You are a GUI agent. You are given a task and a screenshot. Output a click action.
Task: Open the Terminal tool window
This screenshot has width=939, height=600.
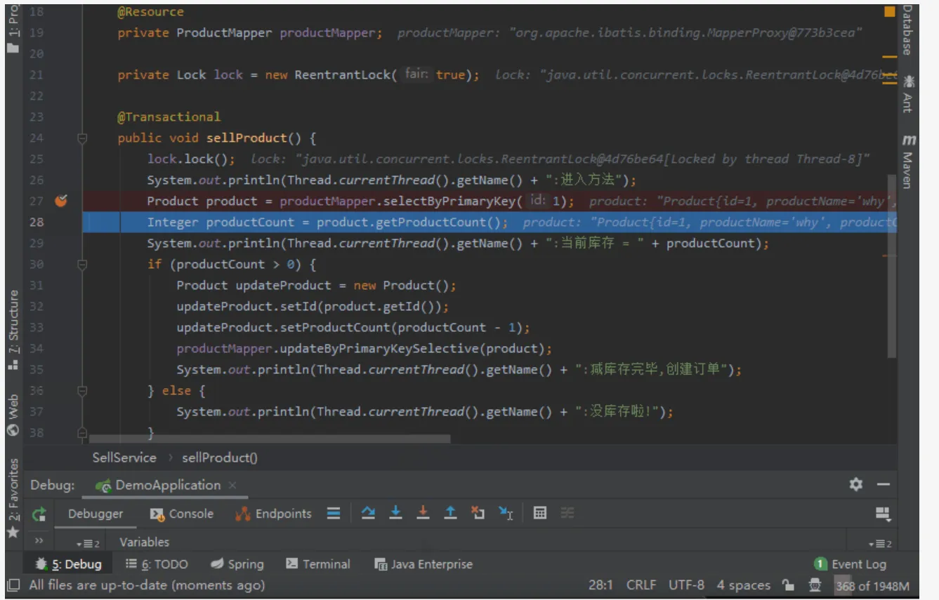coord(318,564)
